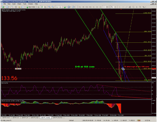
Task: Switch to bar chart display
Action: click(38, 7)
